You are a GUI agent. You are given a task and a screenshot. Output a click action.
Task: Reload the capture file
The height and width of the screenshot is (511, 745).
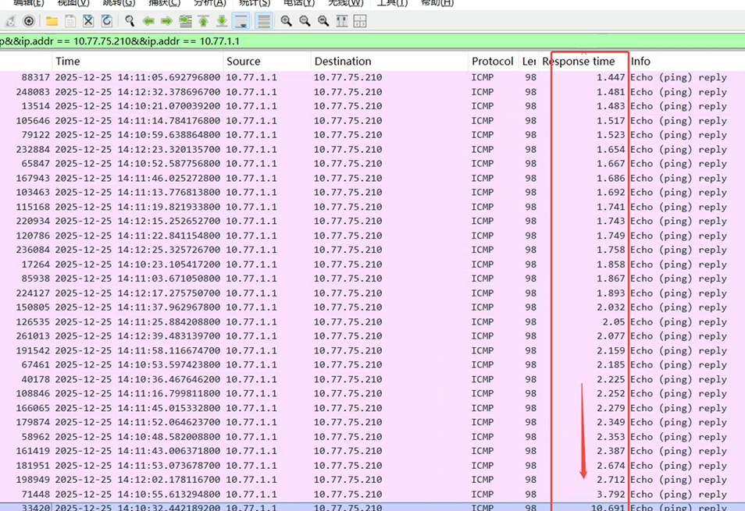click(x=106, y=21)
